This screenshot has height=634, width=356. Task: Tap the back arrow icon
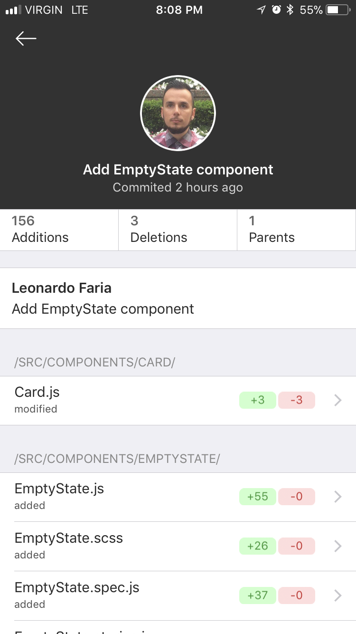click(26, 38)
